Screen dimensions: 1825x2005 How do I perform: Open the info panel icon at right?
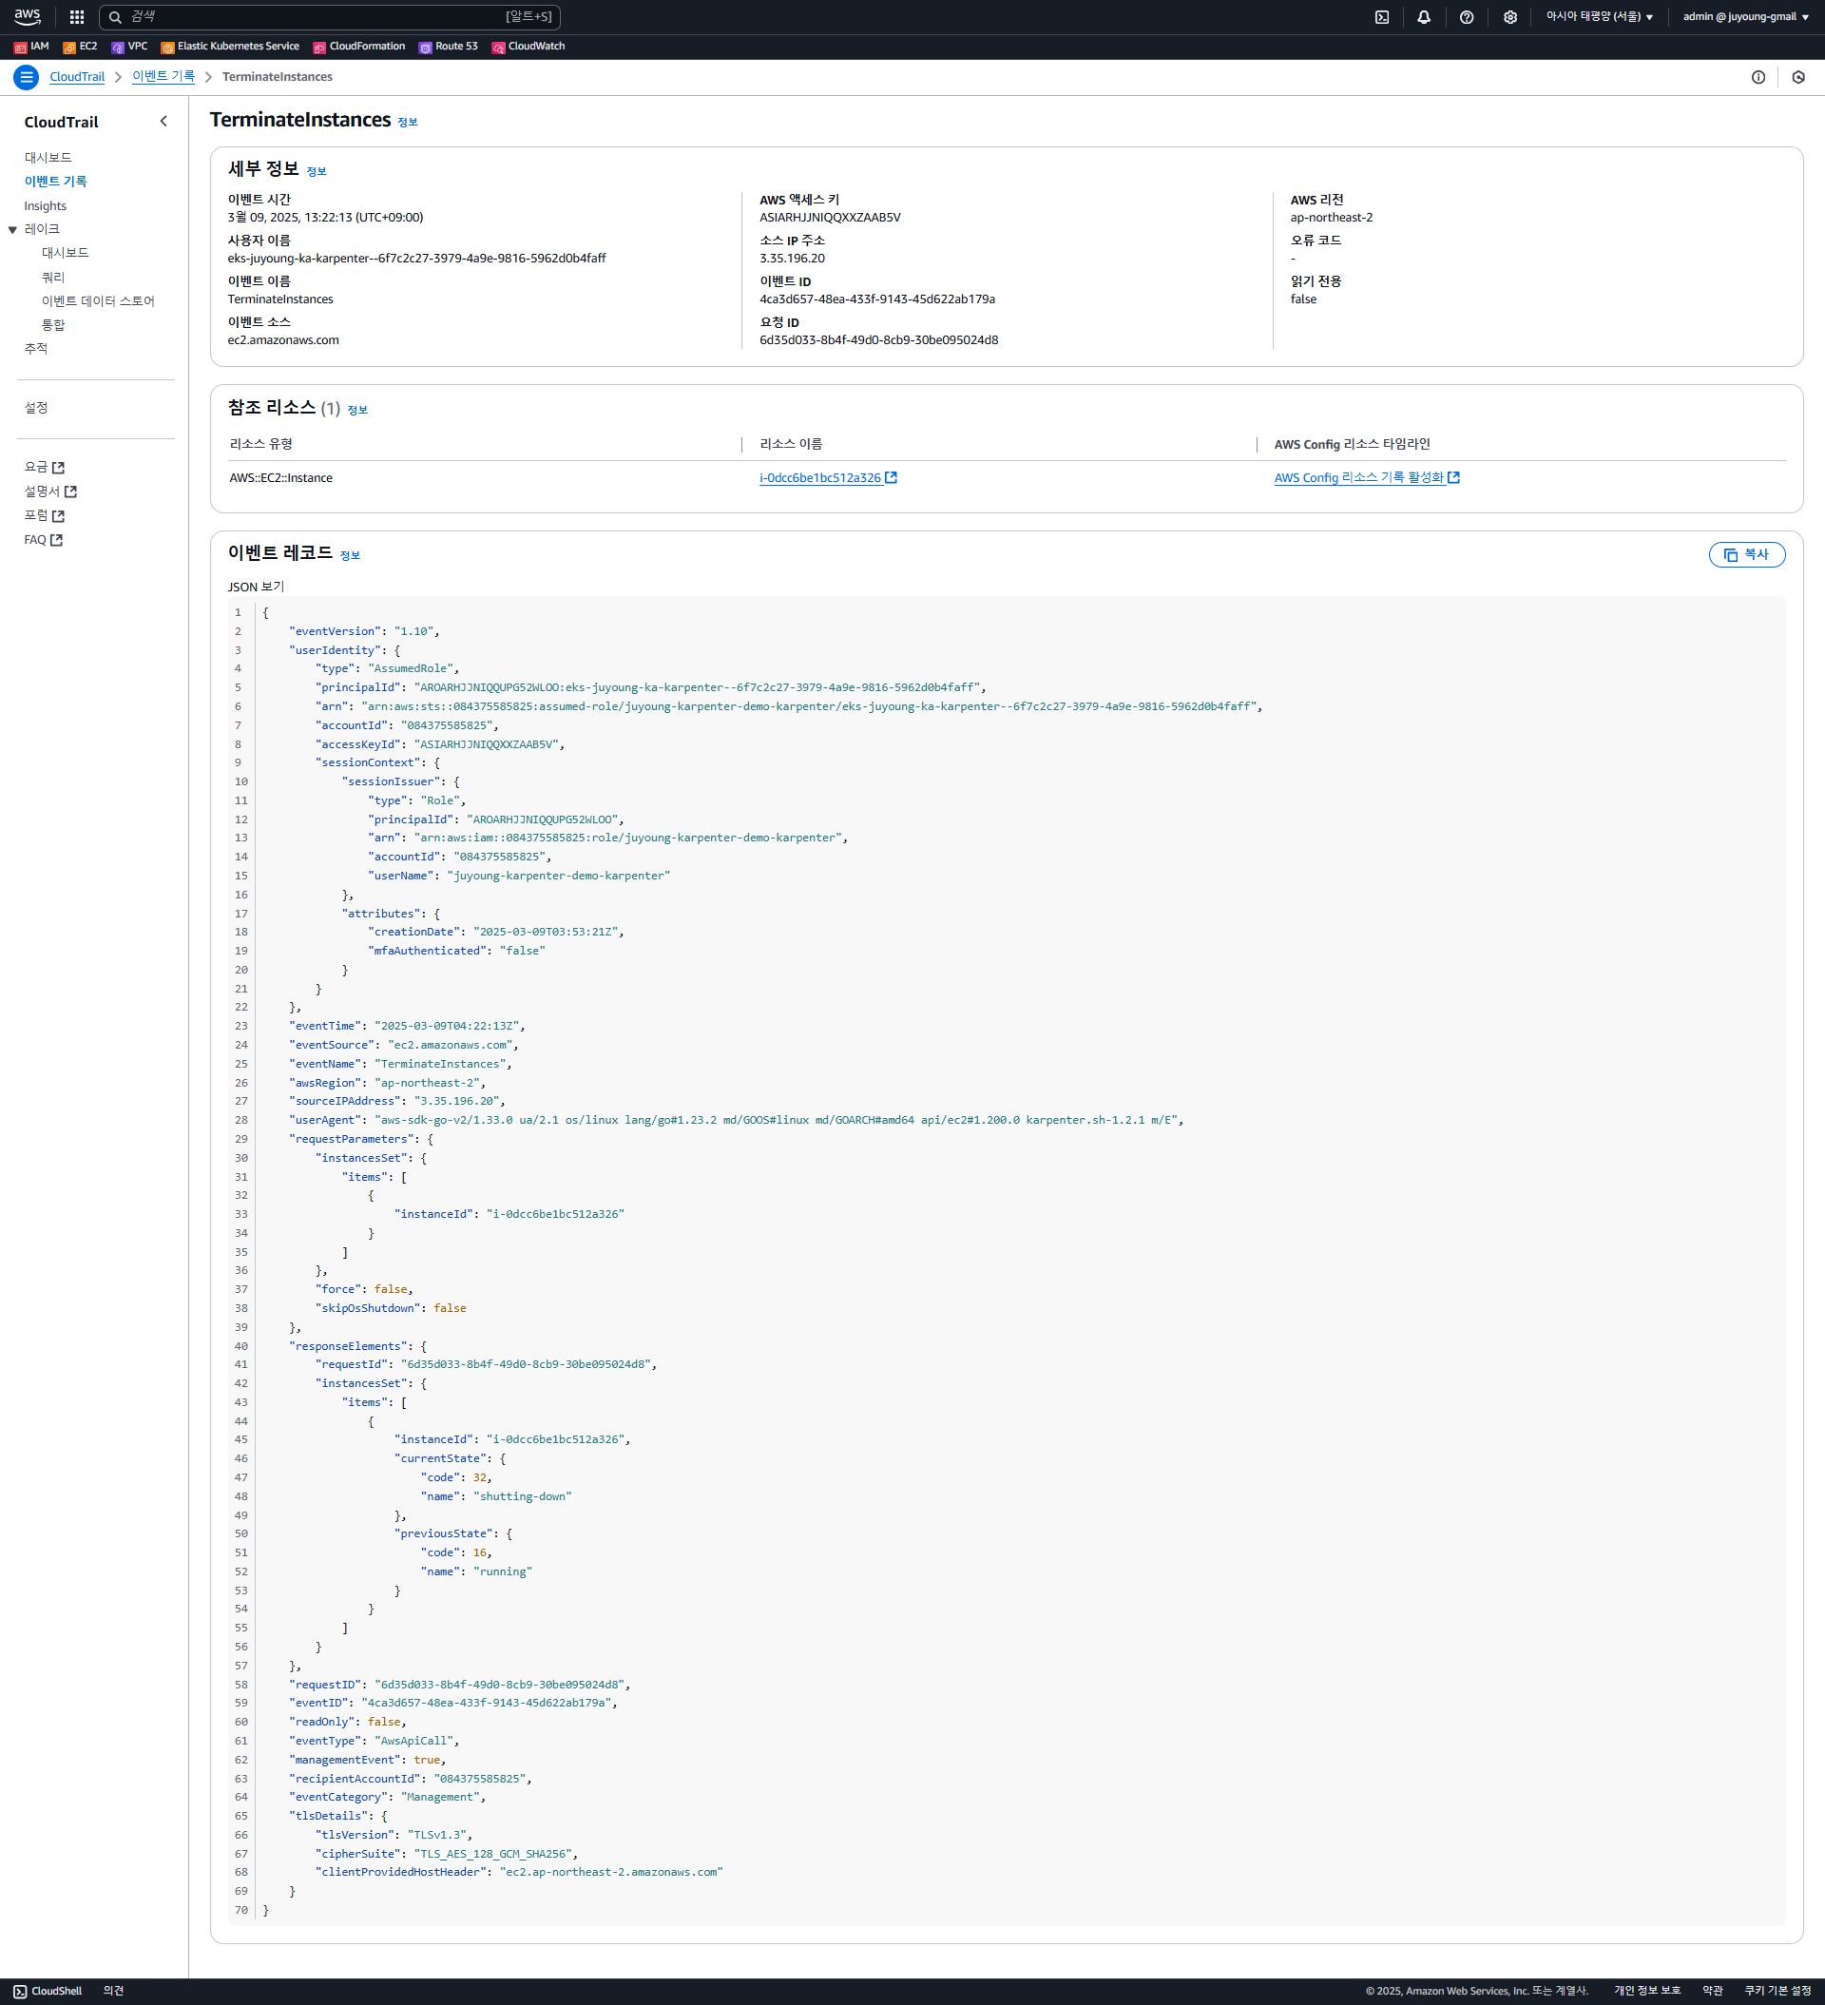1758,77
